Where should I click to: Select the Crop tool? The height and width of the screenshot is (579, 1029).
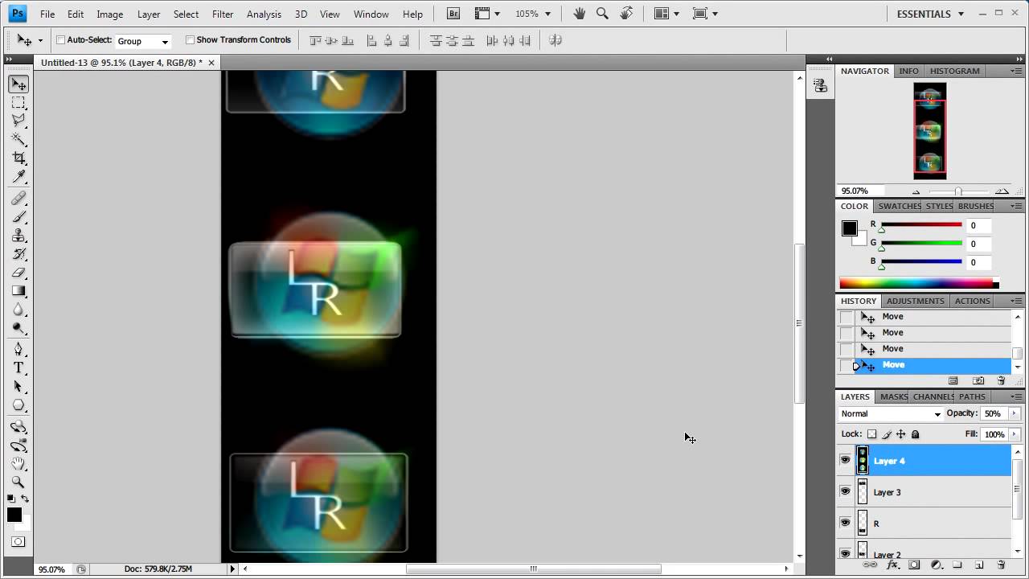(x=18, y=158)
